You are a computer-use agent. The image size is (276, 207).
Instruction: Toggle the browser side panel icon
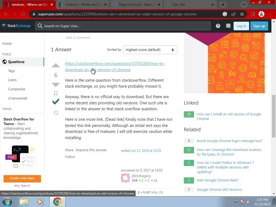[253, 14]
